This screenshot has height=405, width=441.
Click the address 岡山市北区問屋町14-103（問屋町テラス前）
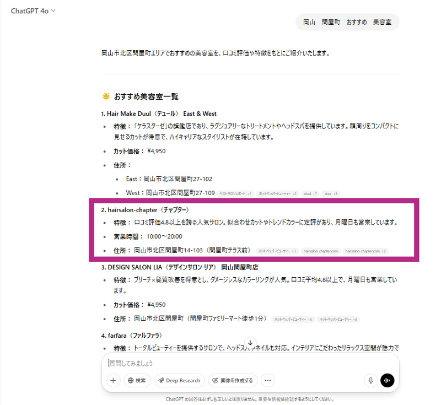pos(192,250)
